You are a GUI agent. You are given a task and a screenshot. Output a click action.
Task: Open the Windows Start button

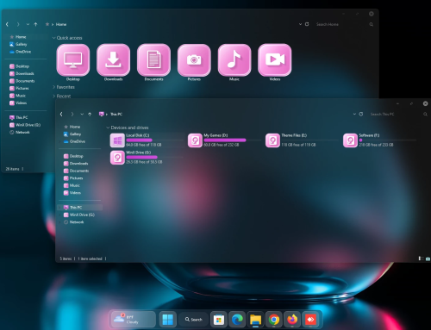[168, 320]
